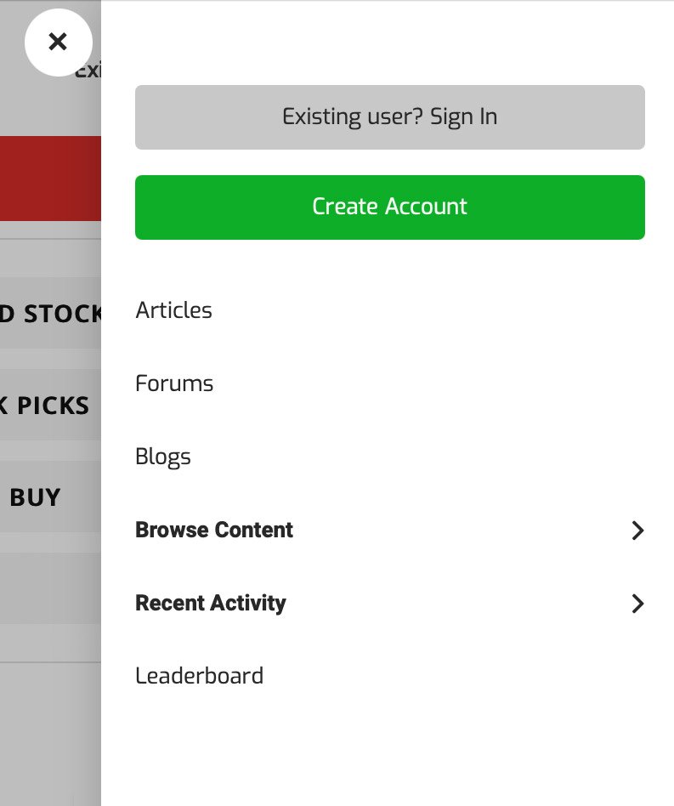
Task: Click the partially hidden STOCK tab behind menu
Action: [x=50, y=314]
